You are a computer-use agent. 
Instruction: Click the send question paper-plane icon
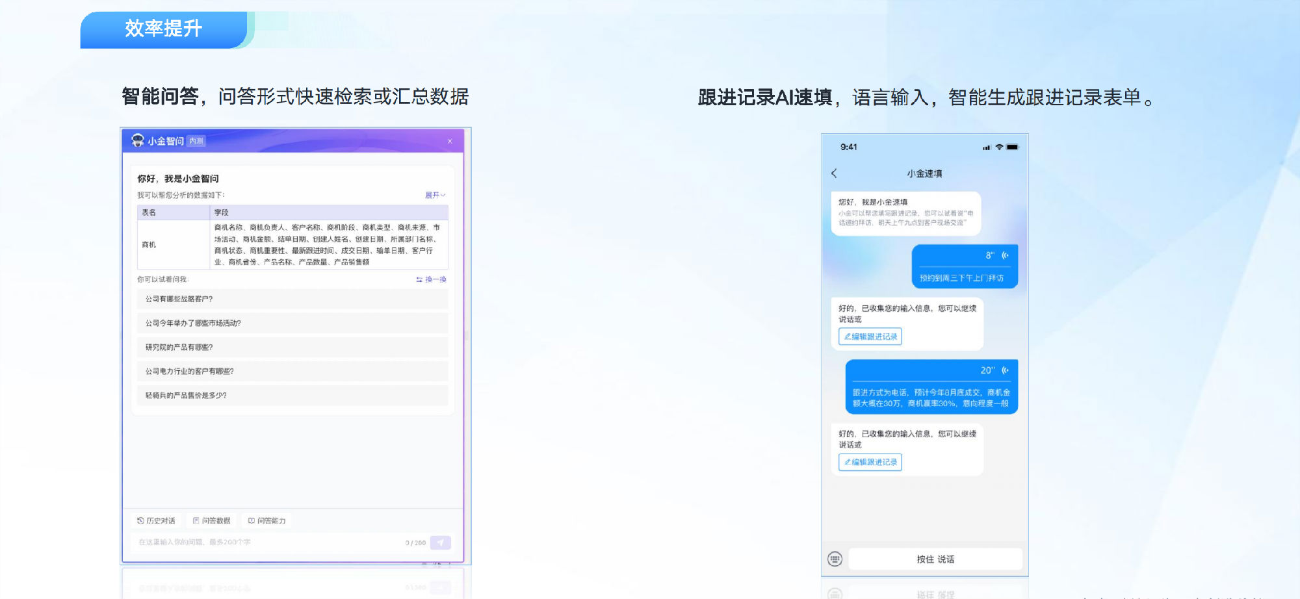coord(441,542)
